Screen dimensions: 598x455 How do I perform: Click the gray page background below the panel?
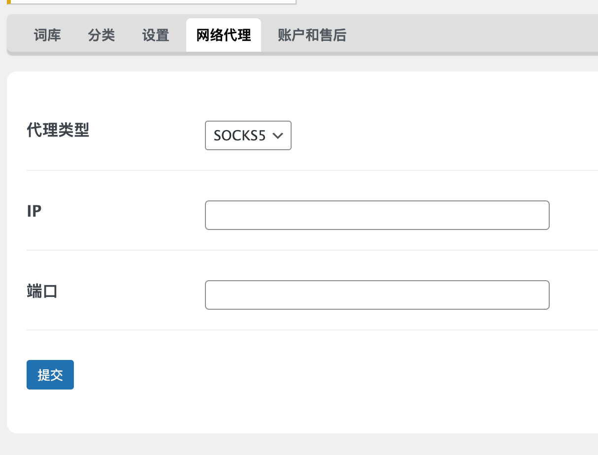(x=296, y=445)
